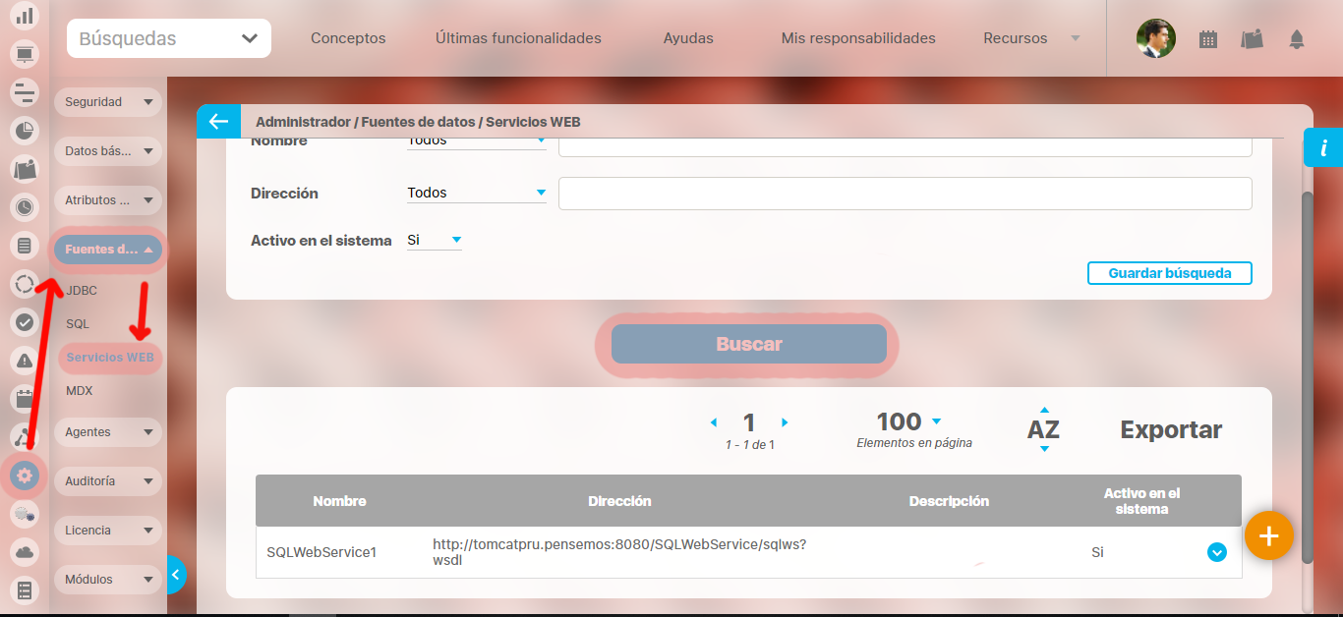The height and width of the screenshot is (617, 1343).
Task: Click the administrator gear icon in sidebar
Action: (25, 477)
